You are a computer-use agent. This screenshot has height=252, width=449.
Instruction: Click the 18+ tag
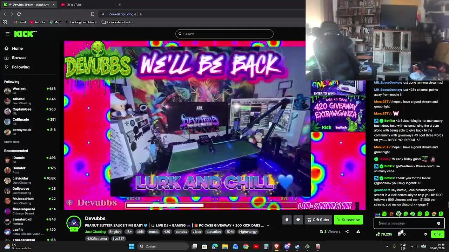pos(129,232)
